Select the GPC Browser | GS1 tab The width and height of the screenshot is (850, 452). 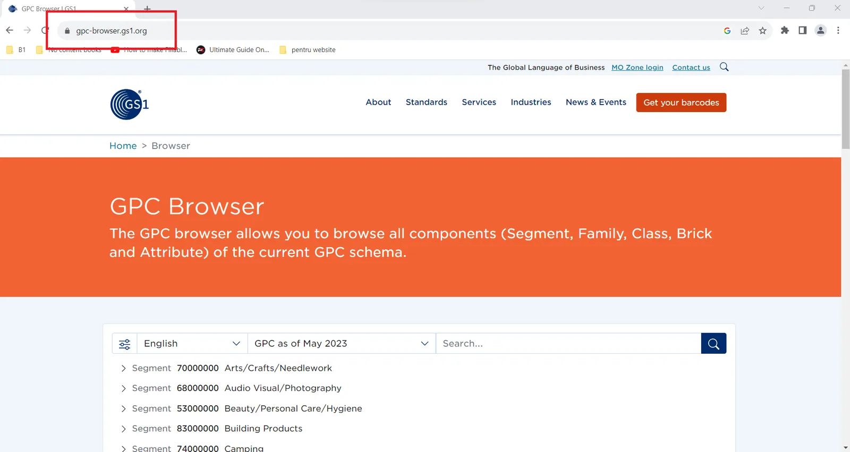point(69,9)
